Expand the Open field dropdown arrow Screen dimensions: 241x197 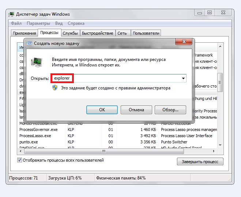coord(183,78)
